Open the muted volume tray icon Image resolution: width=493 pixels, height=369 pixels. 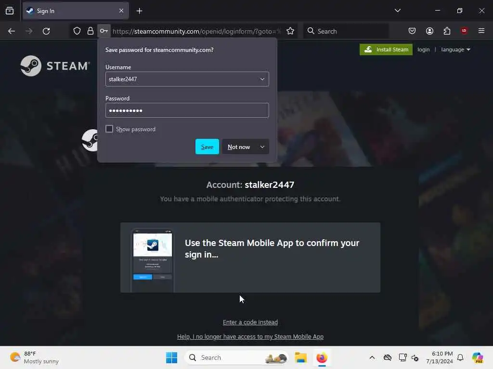tap(415, 357)
